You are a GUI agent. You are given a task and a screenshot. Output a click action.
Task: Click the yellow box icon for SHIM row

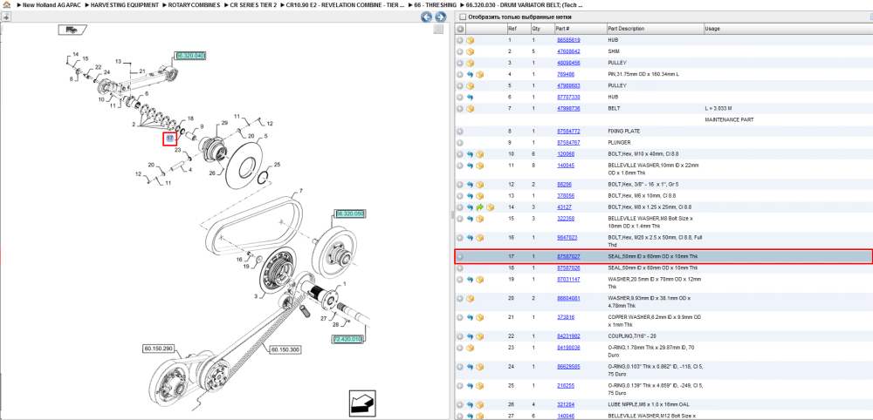coord(470,51)
